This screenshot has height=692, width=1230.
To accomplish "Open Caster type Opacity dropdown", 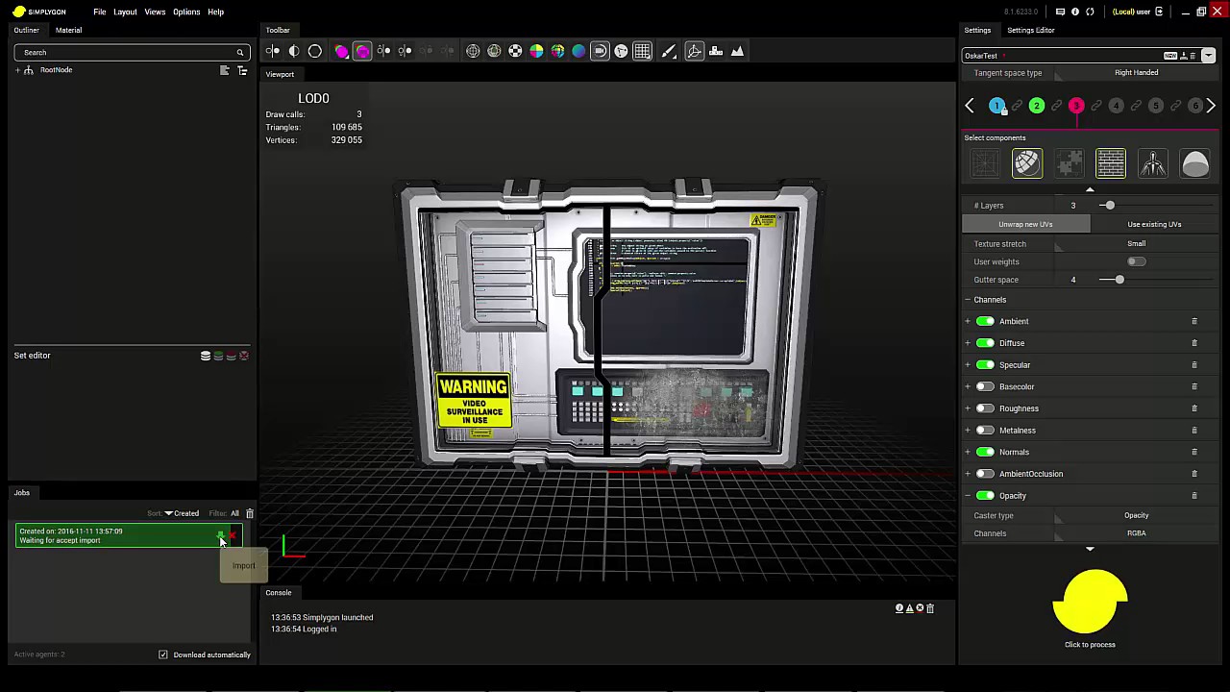I will point(1137,516).
